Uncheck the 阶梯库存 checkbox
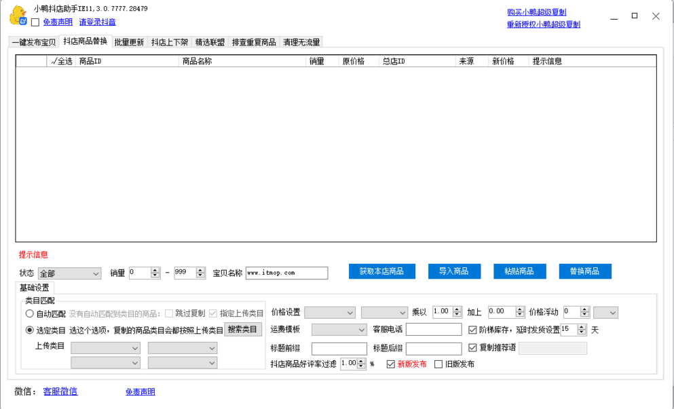Image resolution: width=674 pixels, height=409 pixels. click(x=473, y=330)
